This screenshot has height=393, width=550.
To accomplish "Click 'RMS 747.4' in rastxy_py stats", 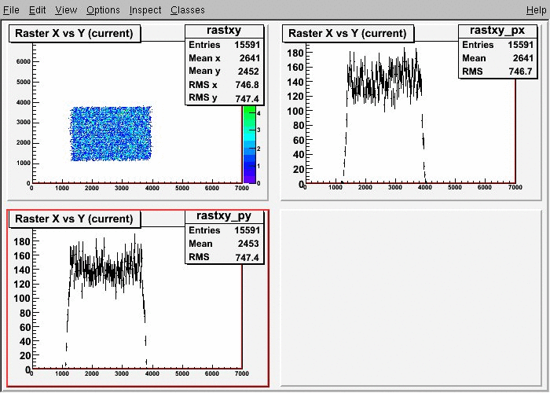I will pos(224,257).
